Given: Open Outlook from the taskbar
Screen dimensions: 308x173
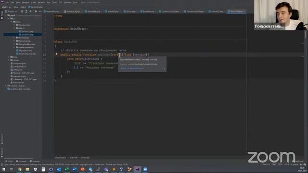Looking at the screenshot, I should coord(59,169).
